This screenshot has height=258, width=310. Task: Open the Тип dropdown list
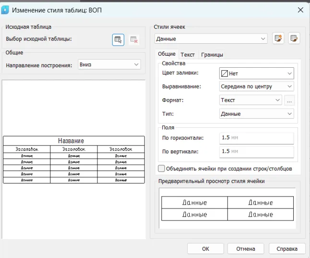256,114
